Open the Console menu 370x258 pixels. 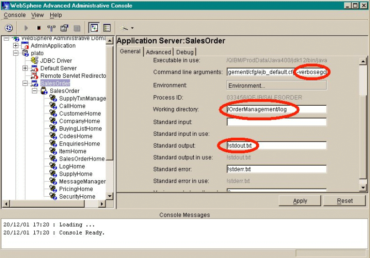tap(15, 15)
